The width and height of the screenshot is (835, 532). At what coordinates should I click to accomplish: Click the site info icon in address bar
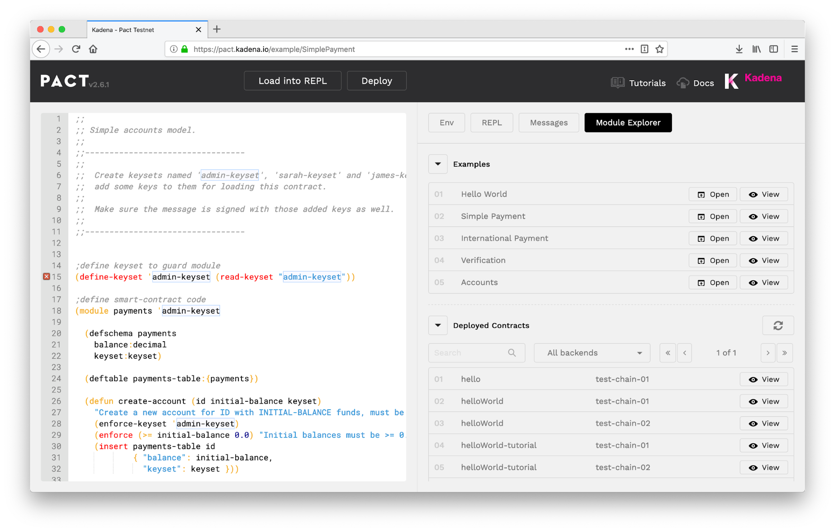(x=174, y=49)
